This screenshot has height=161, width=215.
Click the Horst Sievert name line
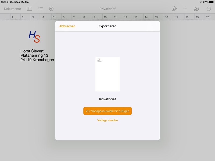coord(32,51)
